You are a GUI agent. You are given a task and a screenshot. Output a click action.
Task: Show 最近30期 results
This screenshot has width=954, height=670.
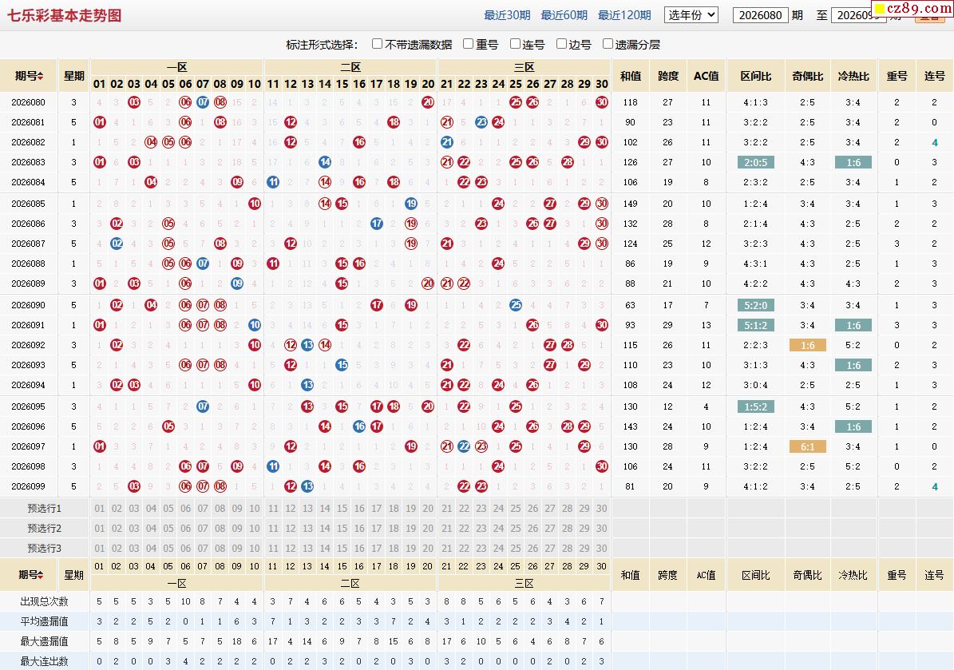point(507,15)
